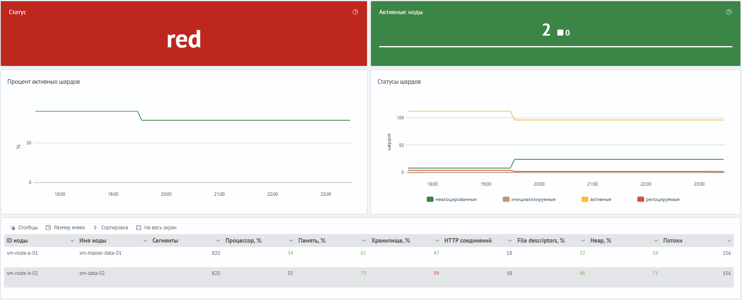Screen dimensions: 742x300
Task: Click the Процент активных шардов panel title
Action: pos(44,82)
